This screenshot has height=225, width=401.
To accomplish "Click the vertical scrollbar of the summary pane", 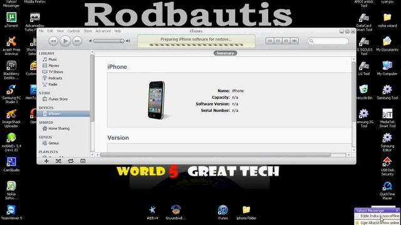I will (353, 92).
